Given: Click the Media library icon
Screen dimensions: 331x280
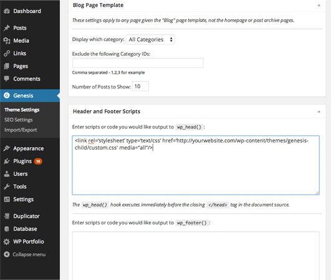Looking at the screenshot, I should tap(7, 41).
